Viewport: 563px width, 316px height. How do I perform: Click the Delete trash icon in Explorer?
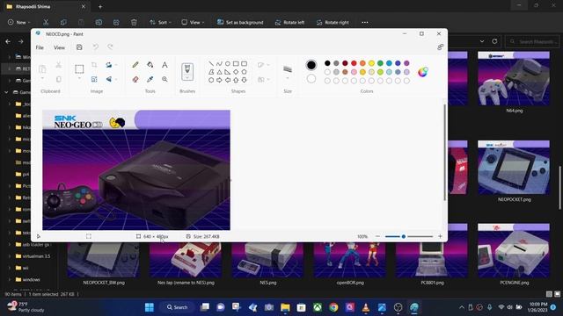134,22
